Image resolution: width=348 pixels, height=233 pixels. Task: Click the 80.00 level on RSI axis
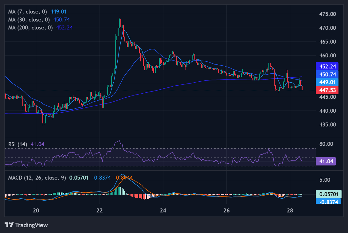(x=326, y=144)
